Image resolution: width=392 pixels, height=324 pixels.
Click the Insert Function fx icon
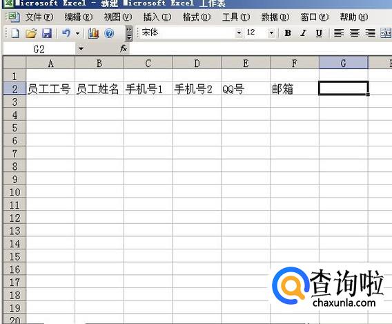(x=124, y=48)
